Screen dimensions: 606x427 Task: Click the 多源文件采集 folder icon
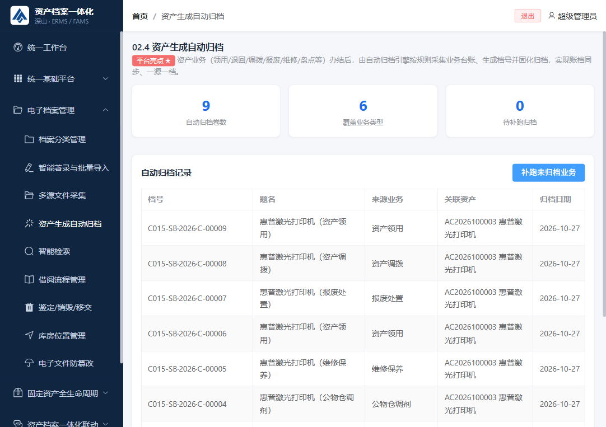pyautogui.click(x=29, y=195)
